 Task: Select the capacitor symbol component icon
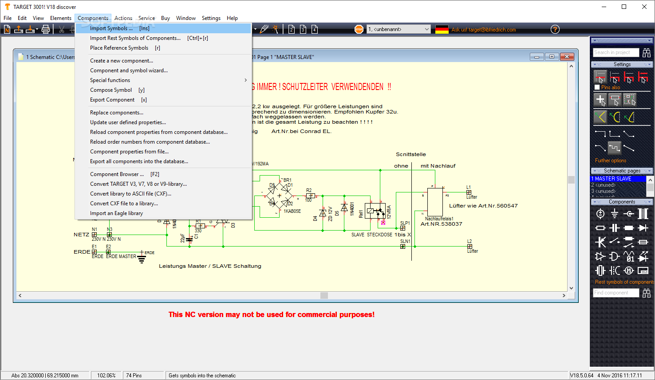[x=615, y=228]
